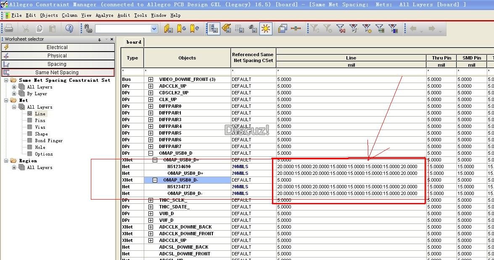This screenshot has height=260, width=494.
Task: Open the Analyze menu
Action: coord(104,15)
